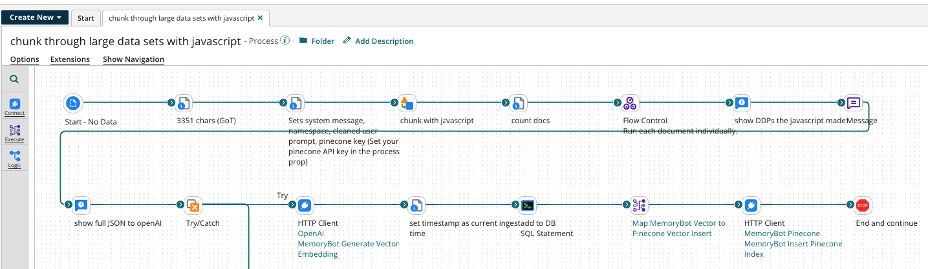Close the chunk through large data sets tab
This screenshot has height=269, width=928.
point(260,18)
